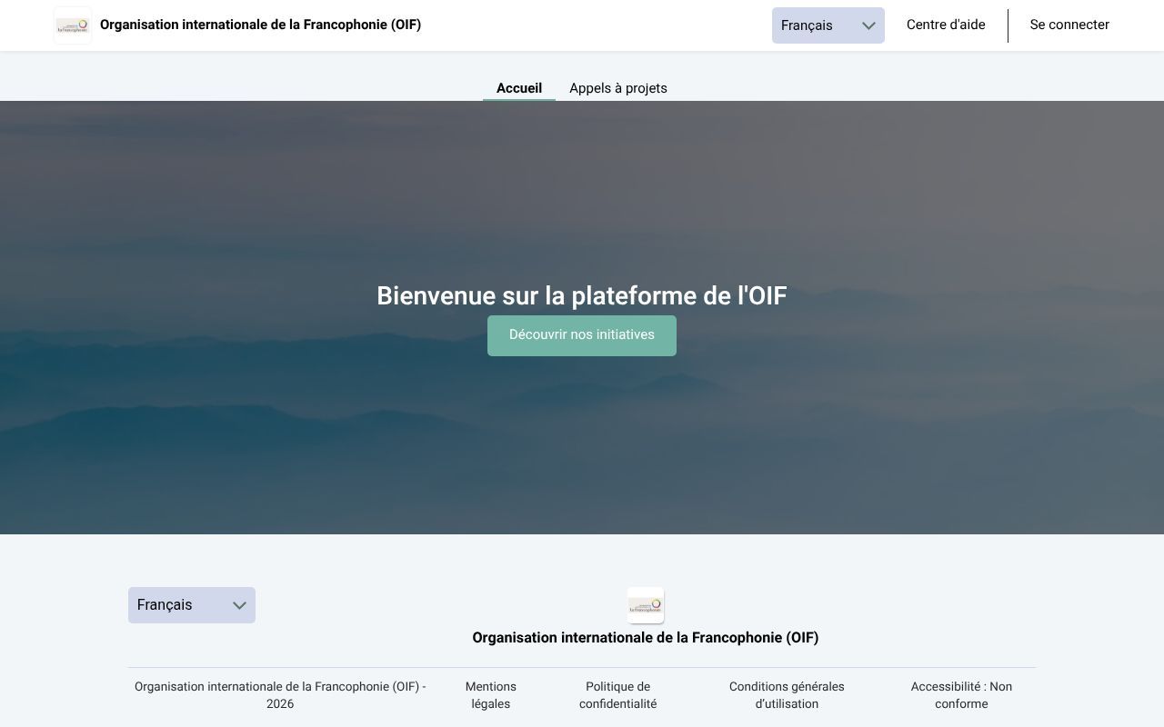The width and height of the screenshot is (1164, 727).
Task: Click the footer organisation name under the logo
Action: pos(646,638)
